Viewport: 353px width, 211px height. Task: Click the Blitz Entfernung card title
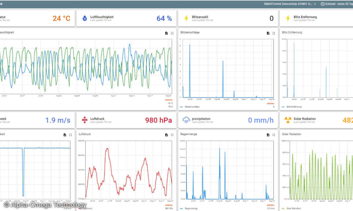point(305,17)
